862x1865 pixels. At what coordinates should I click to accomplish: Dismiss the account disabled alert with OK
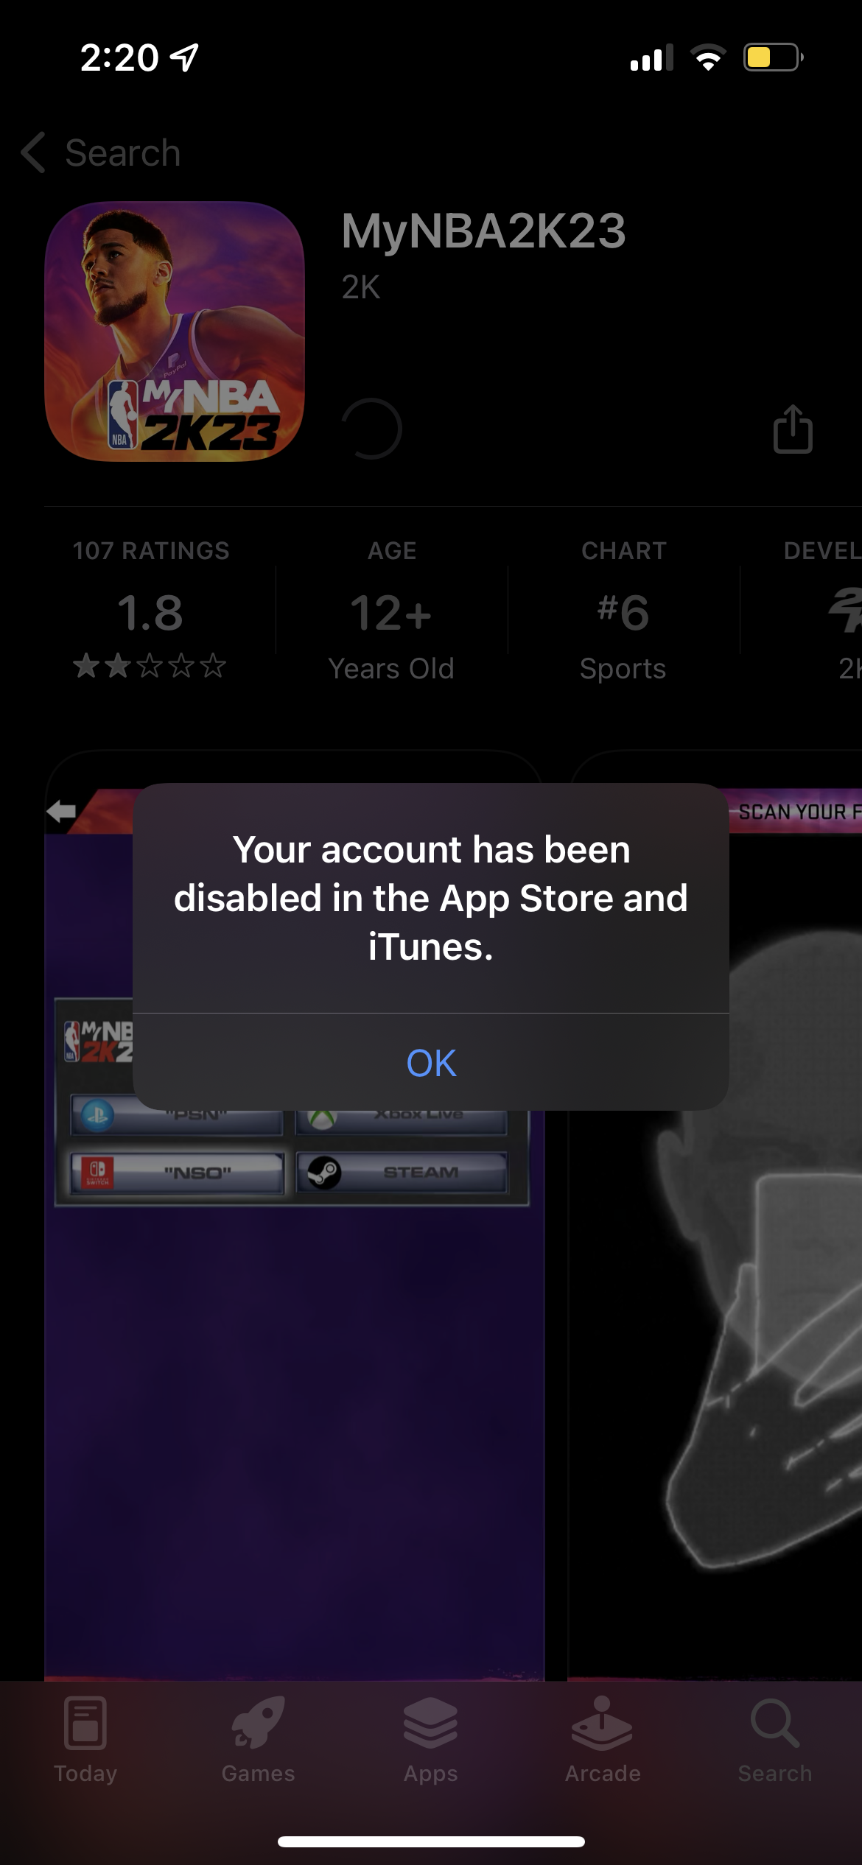coord(431,1062)
